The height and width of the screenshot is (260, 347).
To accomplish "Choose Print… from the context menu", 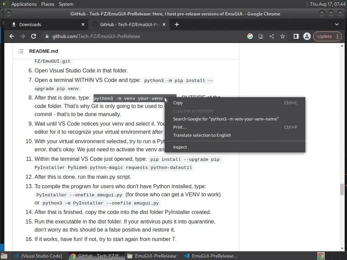I will (235, 127).
